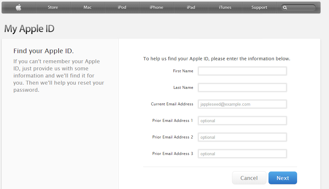Image resolution: width=329 pixels, height=189 pixels.
Task: Click the Current Email Address field
Action: (x=242, y=104)
